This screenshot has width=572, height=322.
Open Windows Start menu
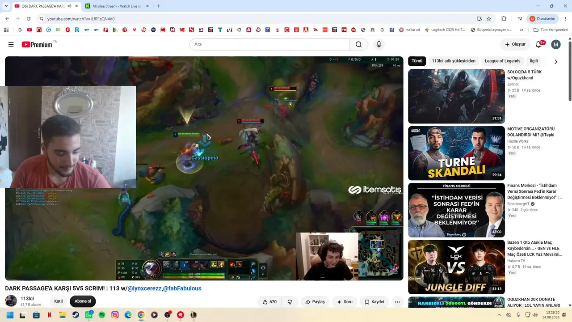pyautogui.click(x=10, y=315)
